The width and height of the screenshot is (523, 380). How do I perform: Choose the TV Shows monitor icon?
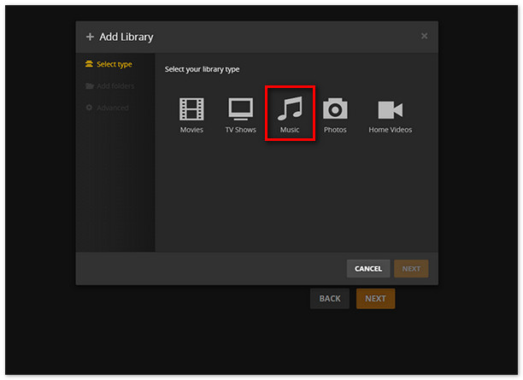pyautogui.click(x=240, y=109)
